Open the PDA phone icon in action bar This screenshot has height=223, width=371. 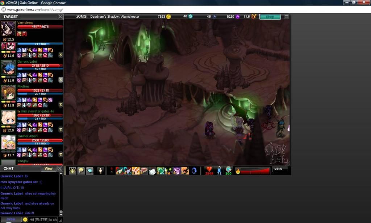coord(90,171)
